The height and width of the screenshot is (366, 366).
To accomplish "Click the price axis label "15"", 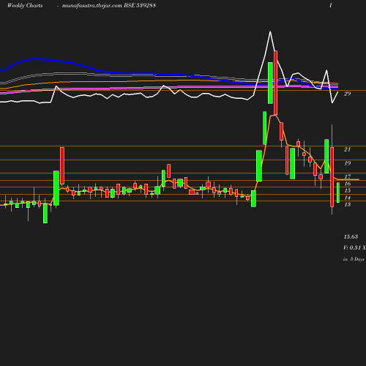I will click(x=348, y=190).
